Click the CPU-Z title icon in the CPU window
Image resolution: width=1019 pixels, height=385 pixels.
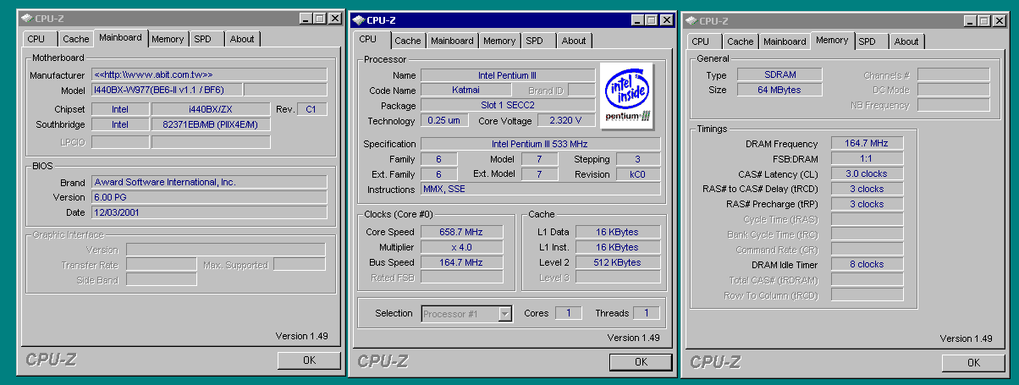pos(358,20)
